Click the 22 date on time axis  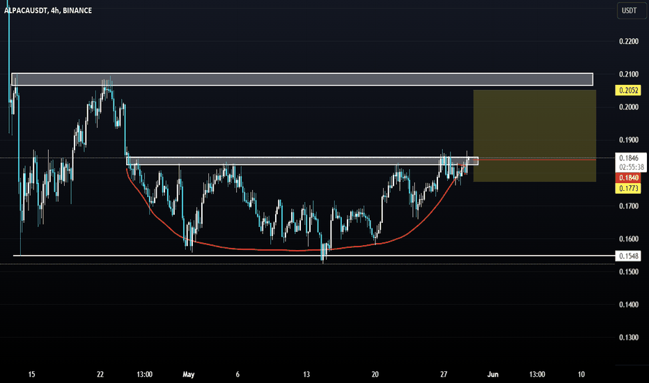point(100,375)
